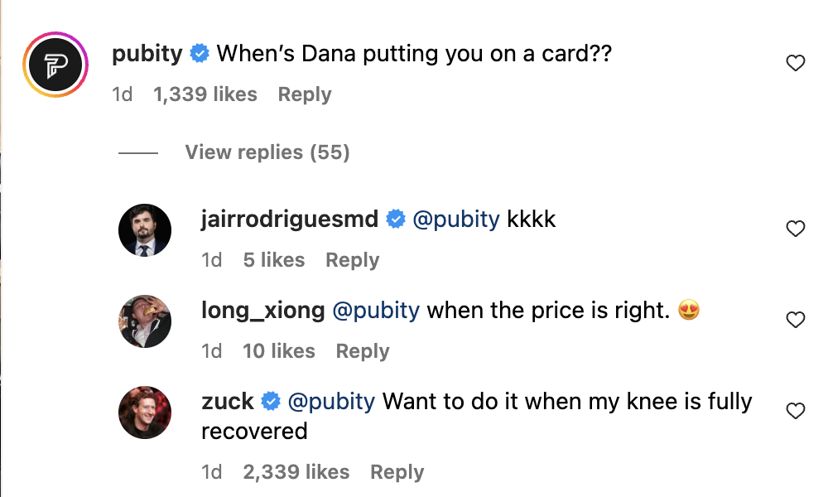The image size is (828, 497).
Task: Like long_xiong's reply with heart icon
Action: click(x=795, y=320)
